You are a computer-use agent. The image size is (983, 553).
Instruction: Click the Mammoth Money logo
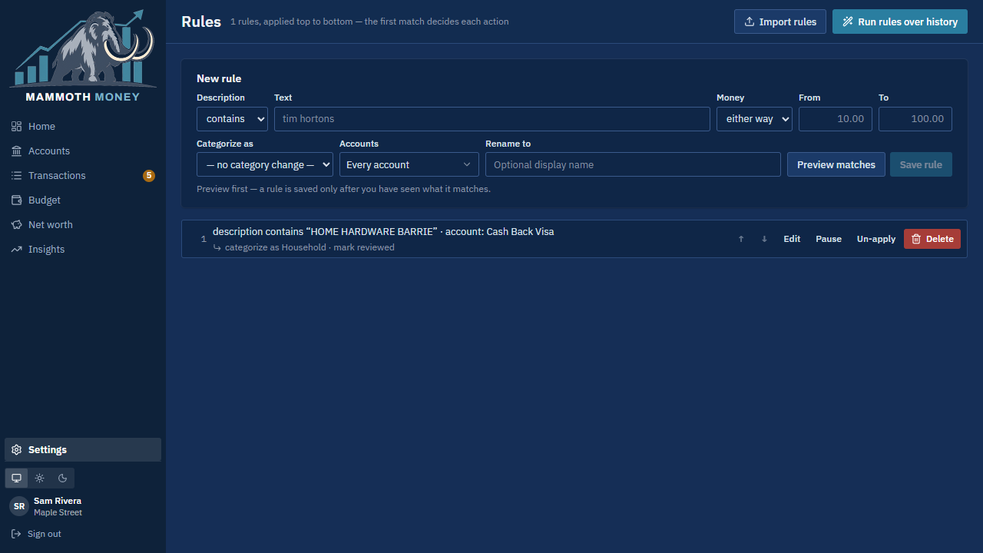[83, 55]
